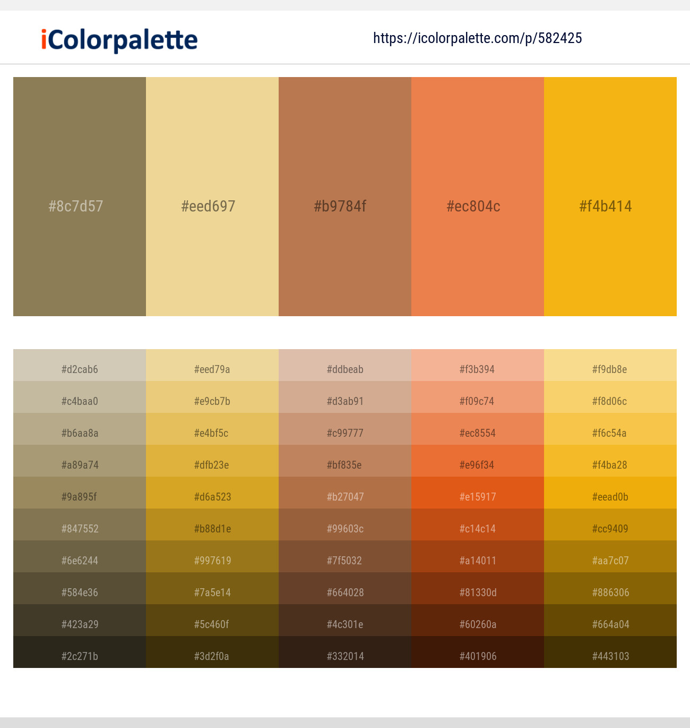The image size is (690, 728).
Task: Click the #ddbeab shade swatch
Action: 344,369
